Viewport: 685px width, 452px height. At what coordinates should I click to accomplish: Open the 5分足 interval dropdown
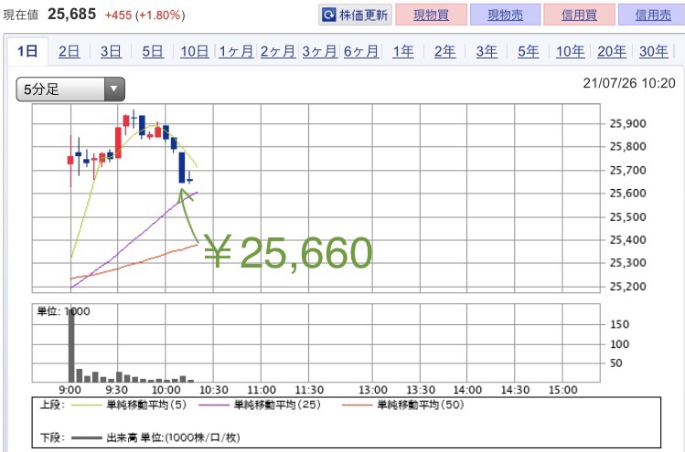click(x=70, y=89)
